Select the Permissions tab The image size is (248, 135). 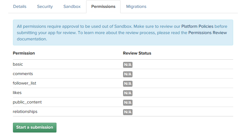(103, 7)
